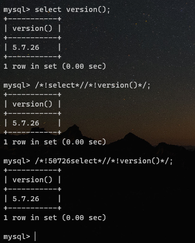Image resolution: width=195 pixels, height=243 pixels.
Task: Click the '/*!50726select*//*!version()*/;' command text
Action: [104, 161]
